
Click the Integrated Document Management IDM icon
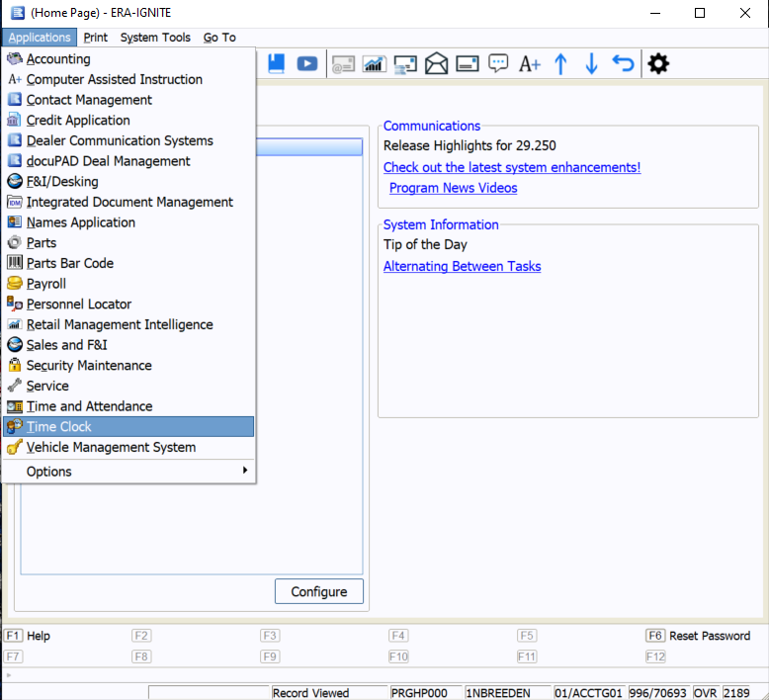15,202
